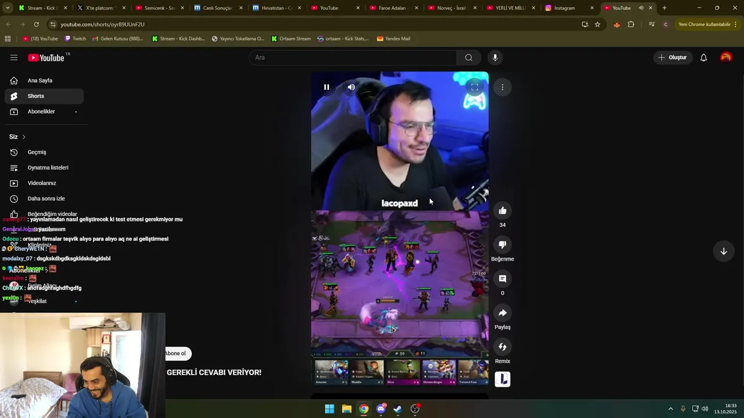Open the Ortaam Stream bookmark

point(291,38)
